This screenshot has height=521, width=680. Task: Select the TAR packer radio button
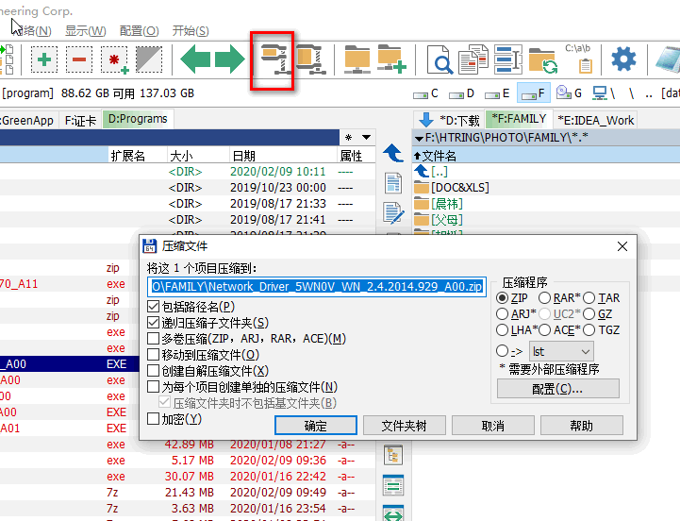[x=589, y=298]
